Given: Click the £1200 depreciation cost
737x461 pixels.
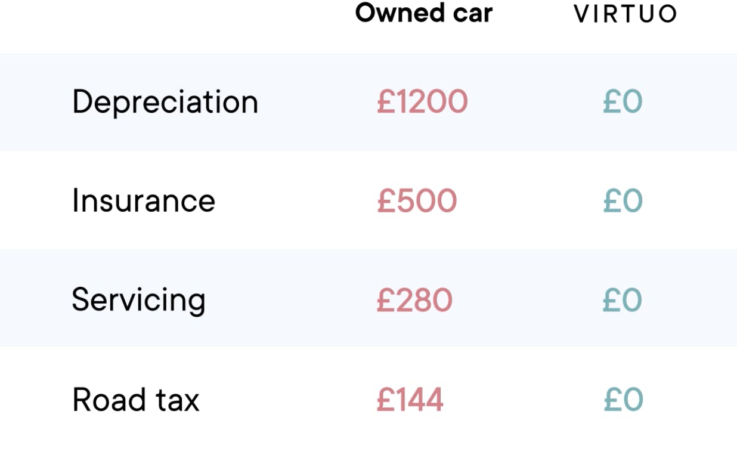Looking at the screenshot, I should pos(422,102).
